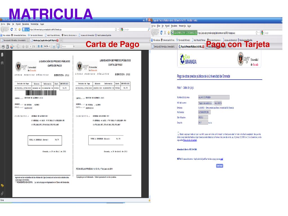Go to next page in PDF toolbar
The image size is (288, 216).
tap(27, 47)
